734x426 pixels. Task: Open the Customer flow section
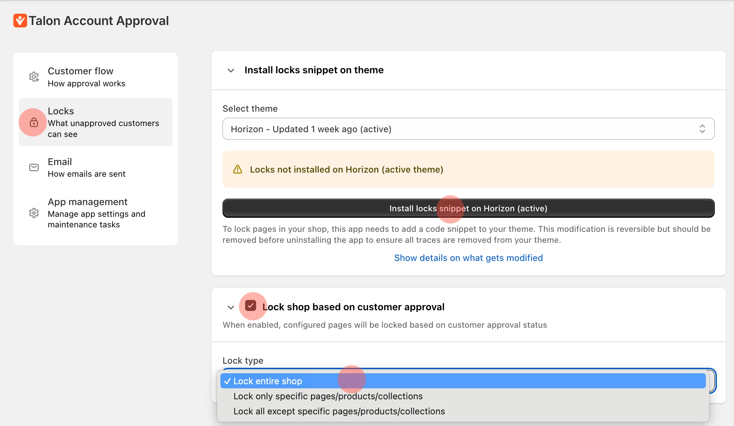(x=81, y=77)
